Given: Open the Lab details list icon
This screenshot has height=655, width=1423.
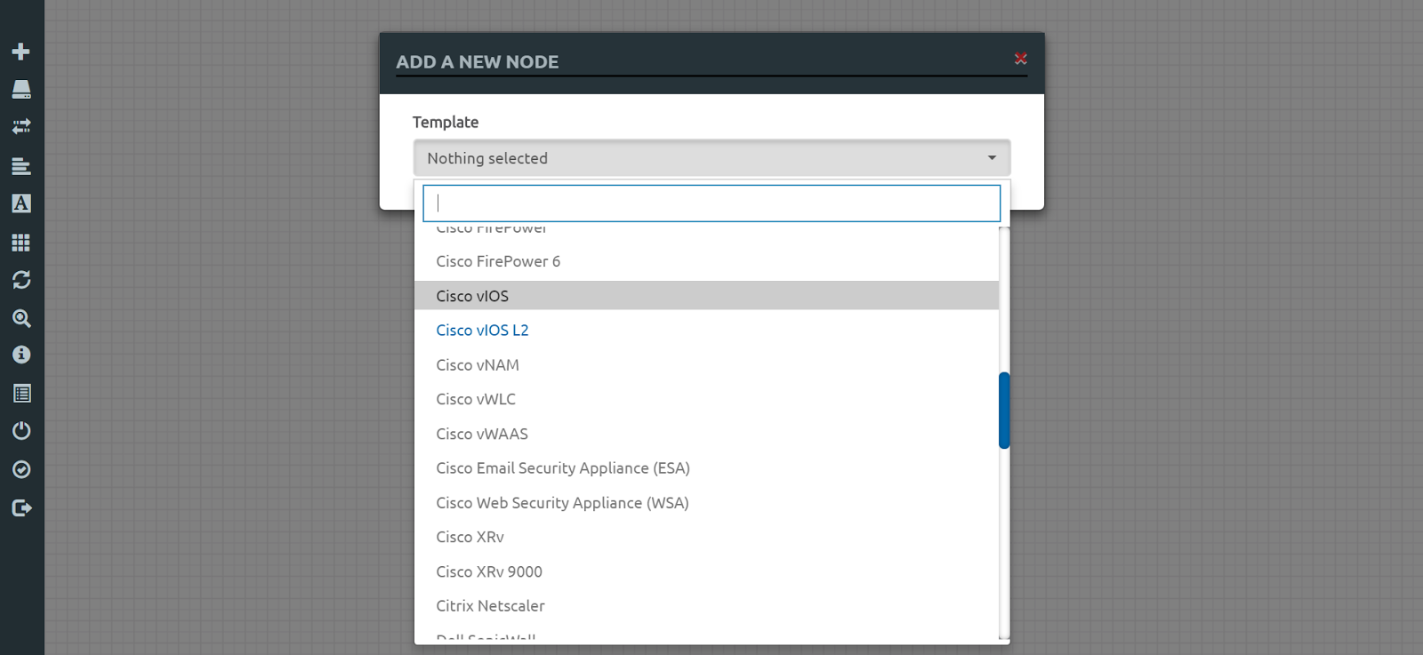Looking at the screenshot, I should tap(21, 393).
